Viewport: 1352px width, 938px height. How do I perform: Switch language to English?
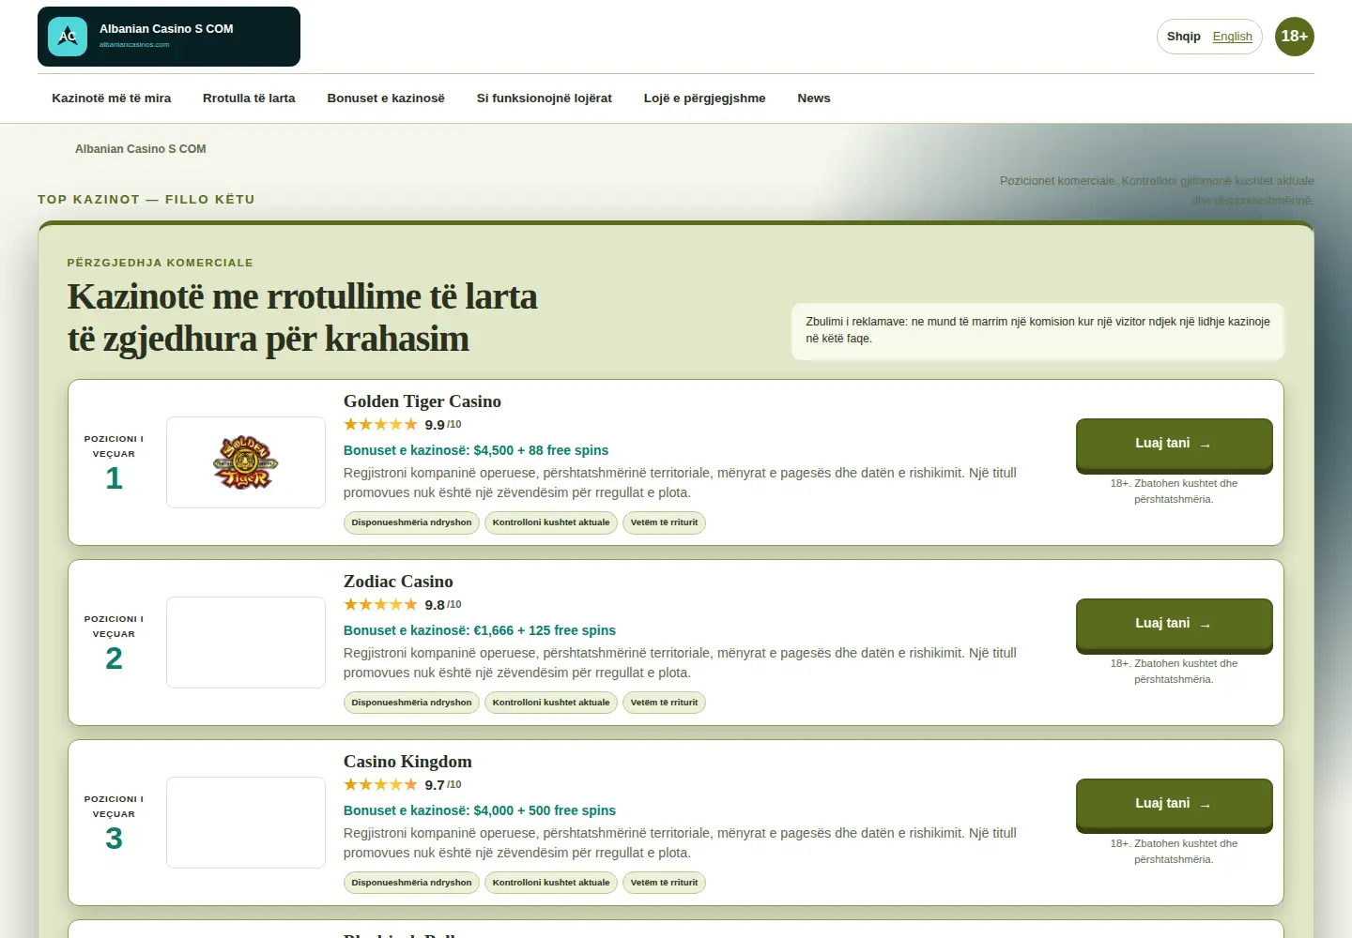point(1232,37)
